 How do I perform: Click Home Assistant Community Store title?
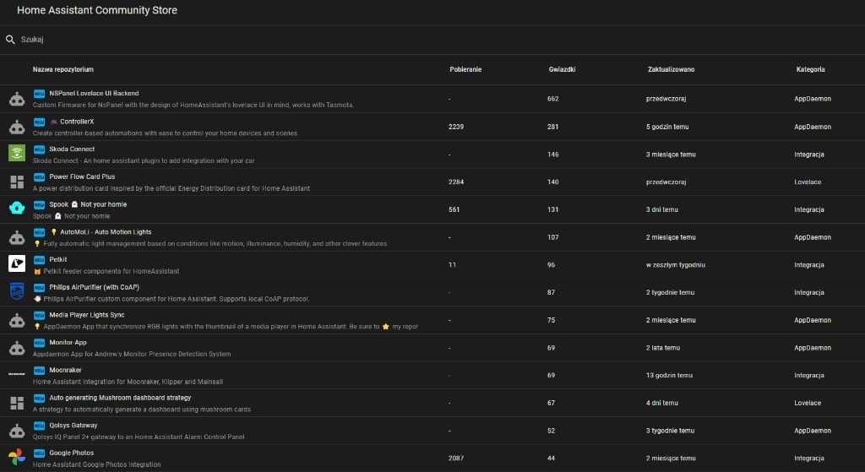[x=97, y=10]
